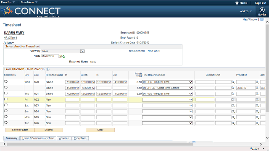269x151 pixels.
Task: Open the Add To menu
Action: point(246,11)
